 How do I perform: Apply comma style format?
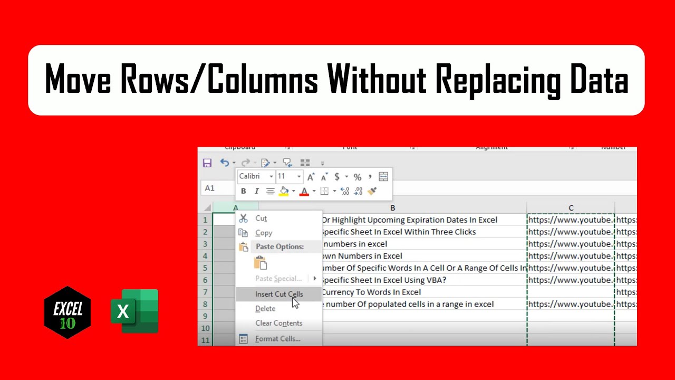pos(370,177)
